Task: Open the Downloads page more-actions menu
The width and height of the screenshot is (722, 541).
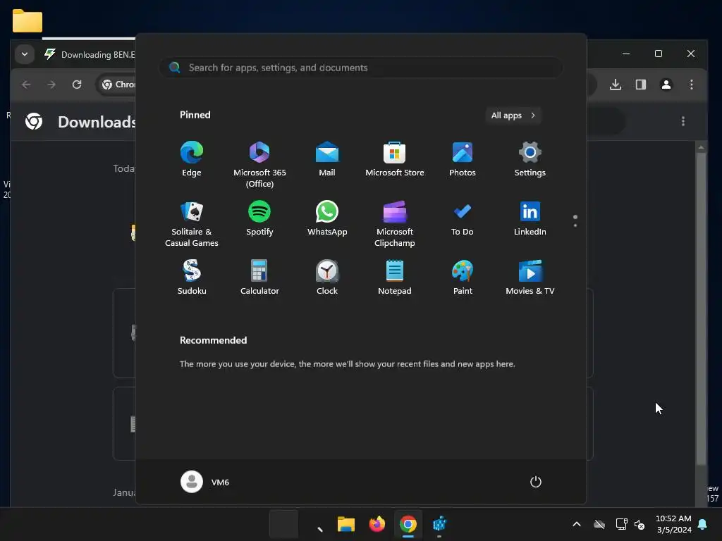Action: (x=683, y=121)
